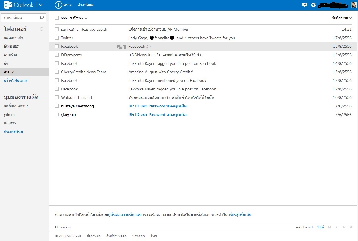358x241 pixels.
Task: Tick the select-all messages checkbox
Action: 57,18
